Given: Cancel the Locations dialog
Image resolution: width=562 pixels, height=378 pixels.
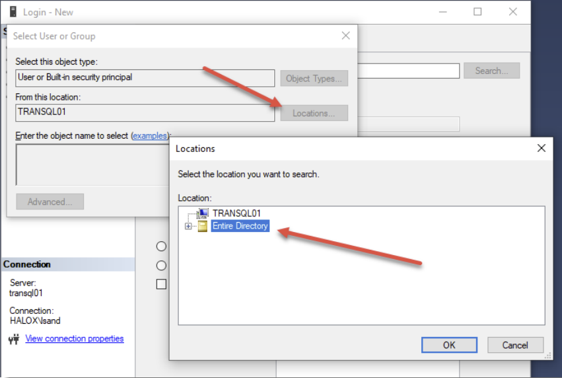Looking at the screenshot, I should pyautogui.click(x=515, y=345).
